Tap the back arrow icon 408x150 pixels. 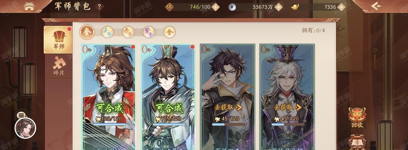click(x=376, y=6)
